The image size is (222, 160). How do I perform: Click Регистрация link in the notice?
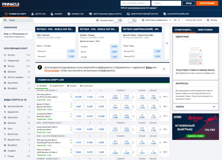(52, 71)
